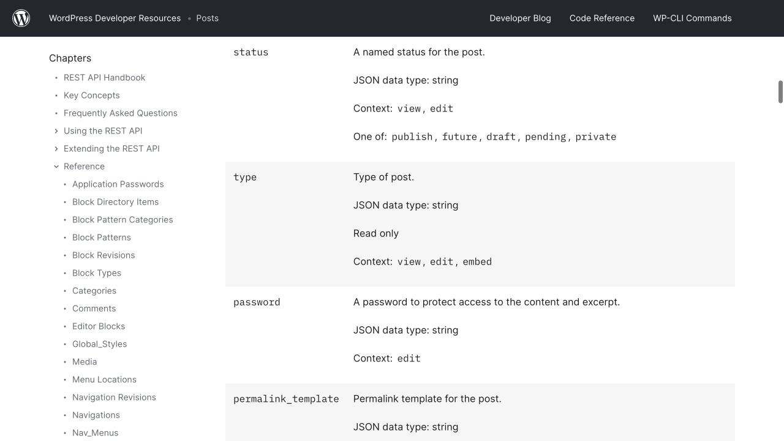Open the Developer Blog menu item
The width and height of the screenshot is (784, 441).
520,18
